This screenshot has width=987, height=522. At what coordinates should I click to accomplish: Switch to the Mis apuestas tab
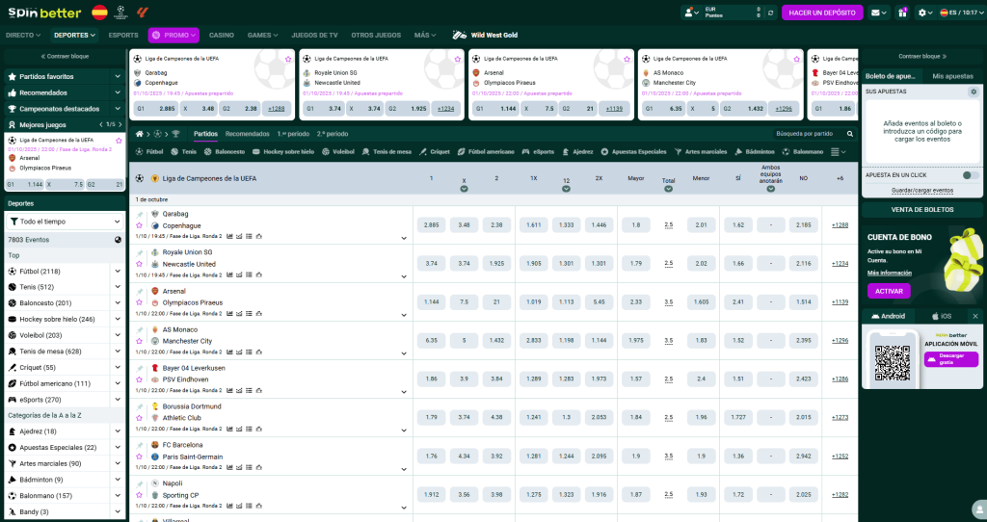point(952,75)
